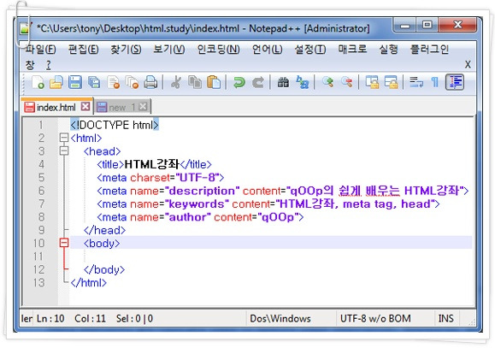Viewport: 495px width, 348px height.
Task: Zoom in with magnifier plus icon
Action: (327, 83)
